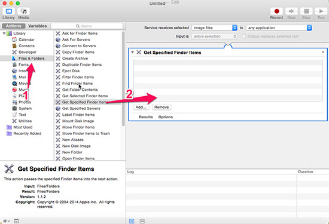The height and width of the screenshot is (224, 329).
Task: Open the gear action menu
Action: [x=7, y=221]
